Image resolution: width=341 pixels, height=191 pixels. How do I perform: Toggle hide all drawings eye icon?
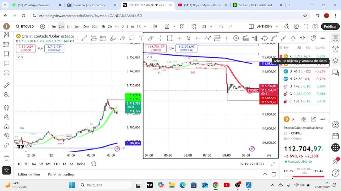point(7,136)
